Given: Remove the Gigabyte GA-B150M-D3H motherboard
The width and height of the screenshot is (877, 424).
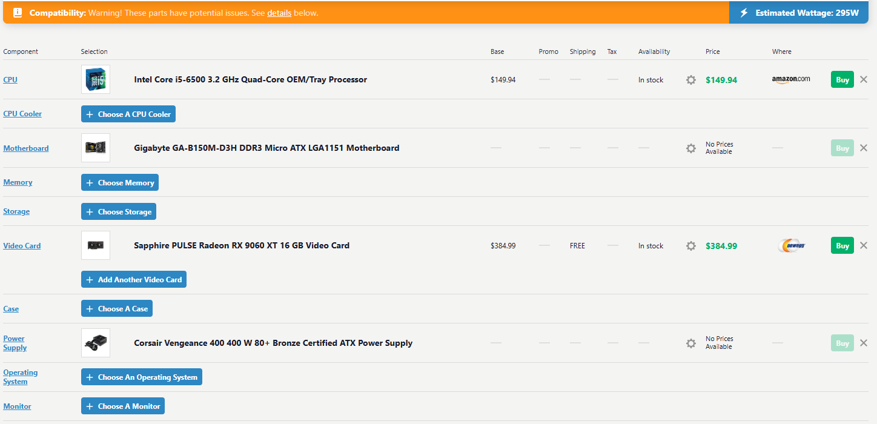Looking at the screenshot, I should pos(864,148).
